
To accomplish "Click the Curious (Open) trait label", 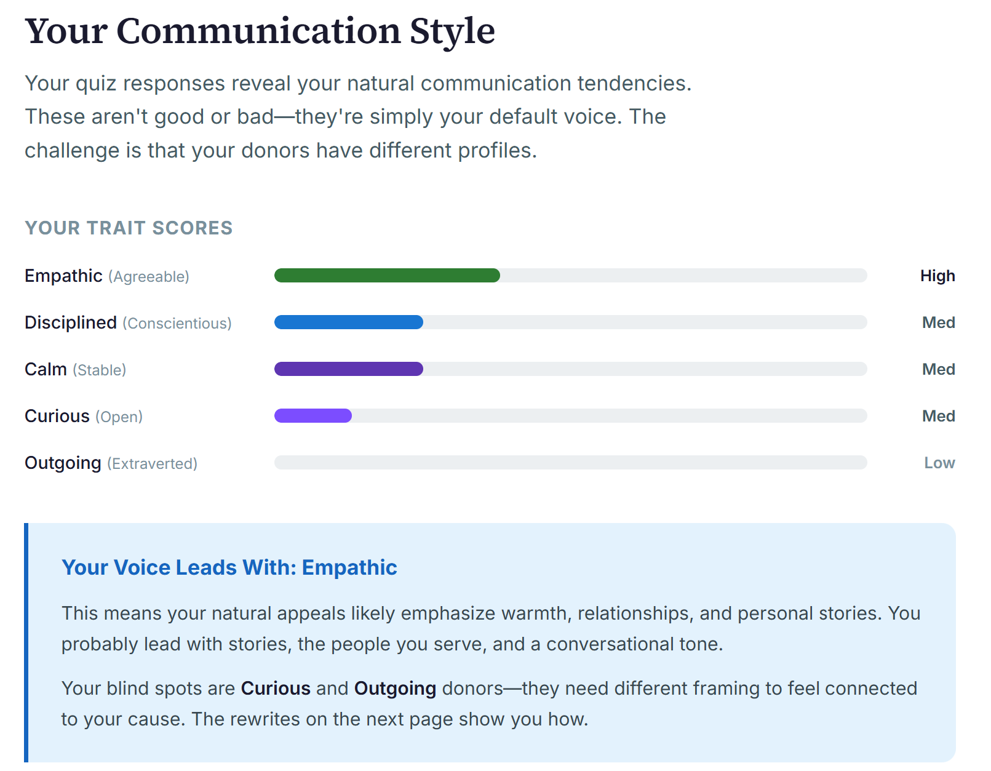I will (x=84, y=417).
